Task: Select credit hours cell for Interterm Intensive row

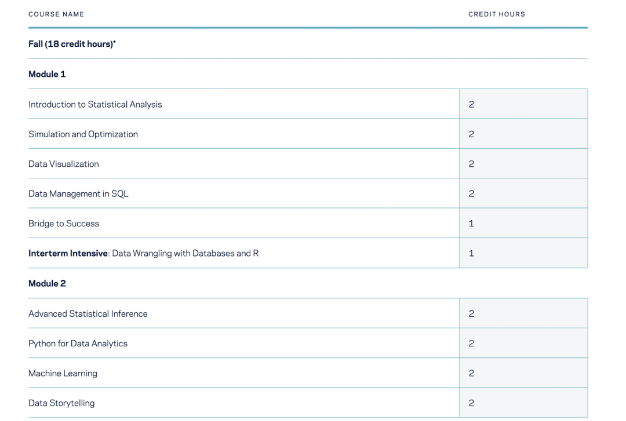Action: tap(523, 253)
